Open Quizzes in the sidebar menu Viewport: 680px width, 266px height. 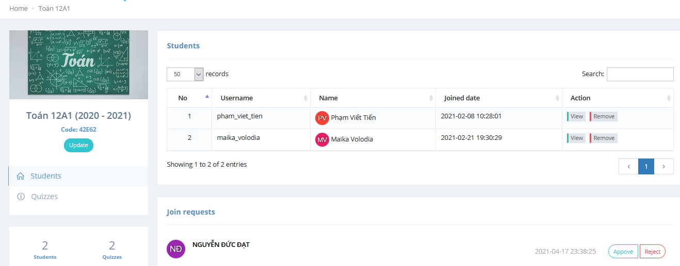44,197
